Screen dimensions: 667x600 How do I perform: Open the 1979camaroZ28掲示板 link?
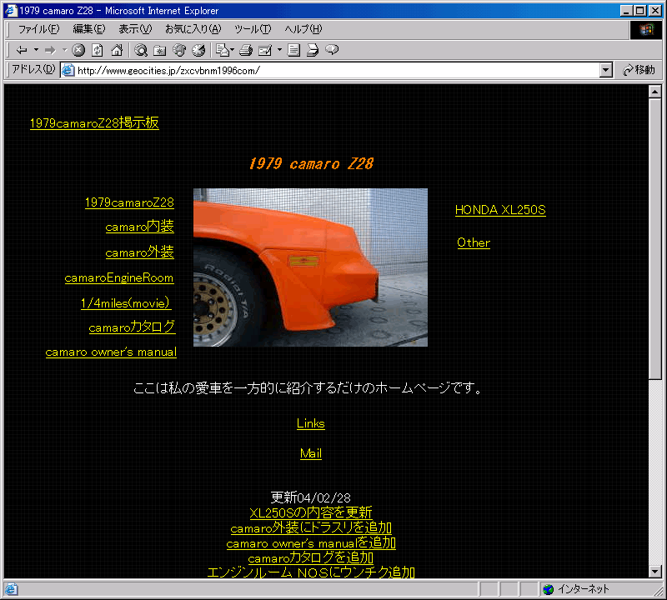coord(94,122)
